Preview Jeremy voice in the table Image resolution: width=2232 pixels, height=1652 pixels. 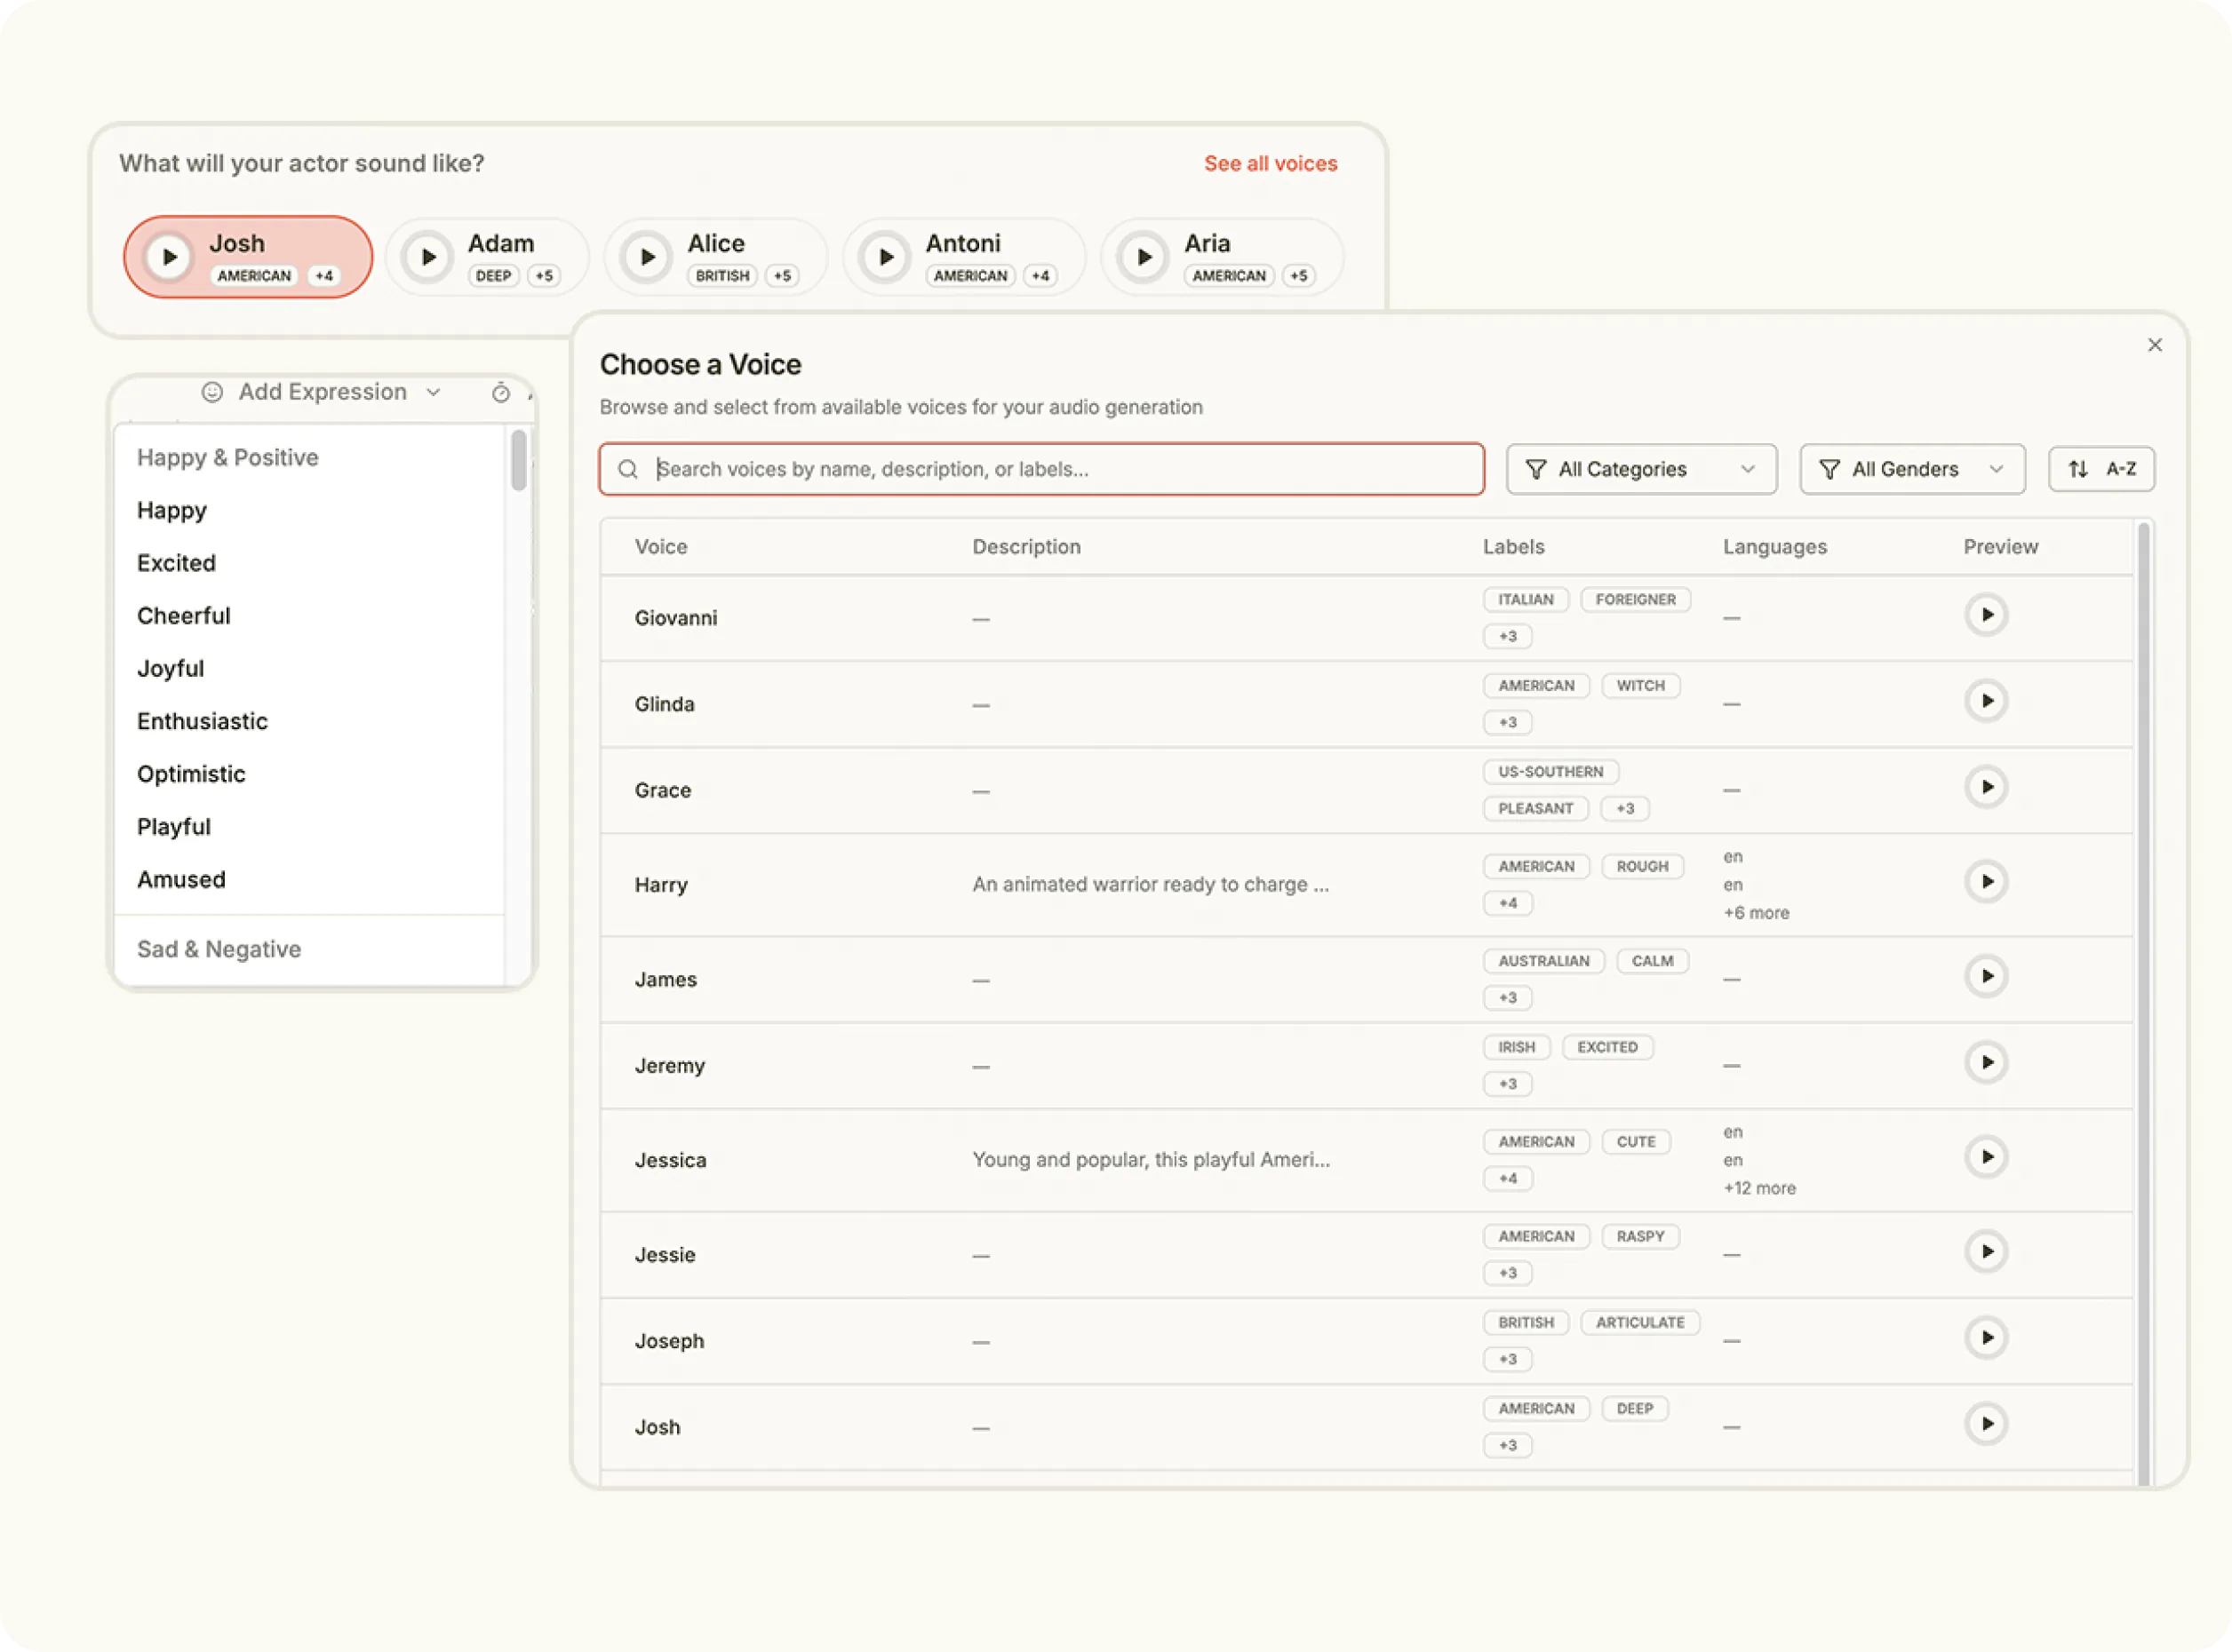(x=1987, y=1062)
